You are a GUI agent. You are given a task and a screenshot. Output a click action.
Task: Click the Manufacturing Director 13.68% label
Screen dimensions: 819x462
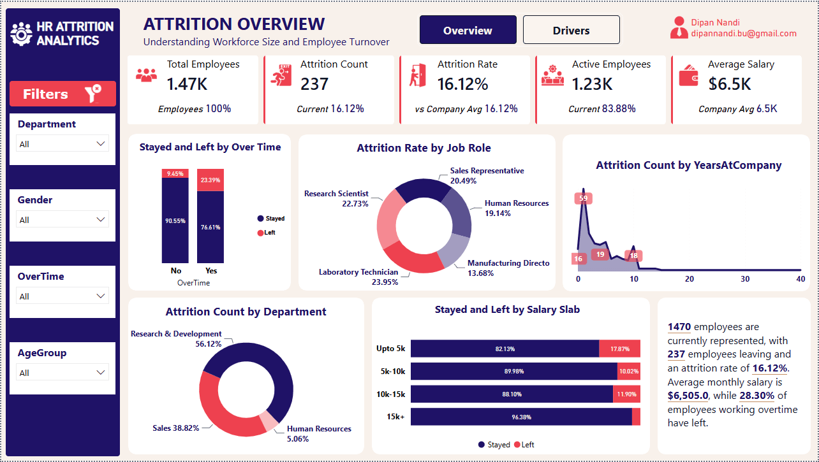[x=508, y=268]
